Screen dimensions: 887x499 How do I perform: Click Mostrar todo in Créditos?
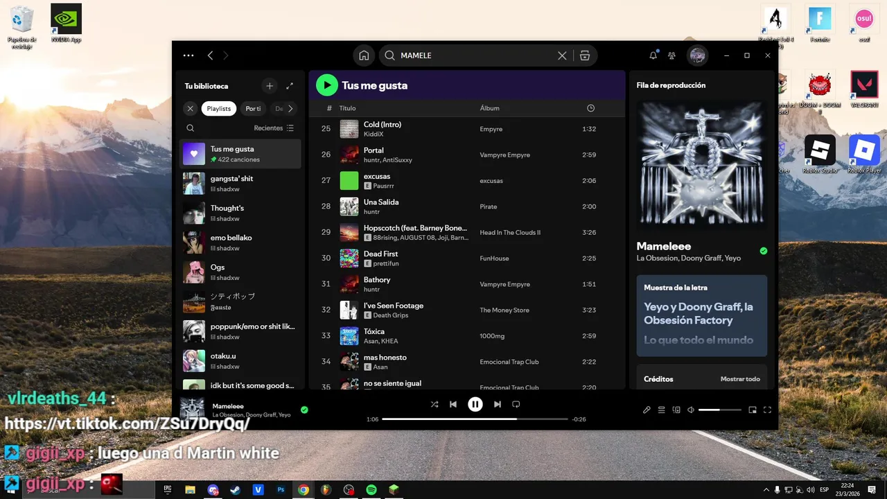tap(740, 379)
